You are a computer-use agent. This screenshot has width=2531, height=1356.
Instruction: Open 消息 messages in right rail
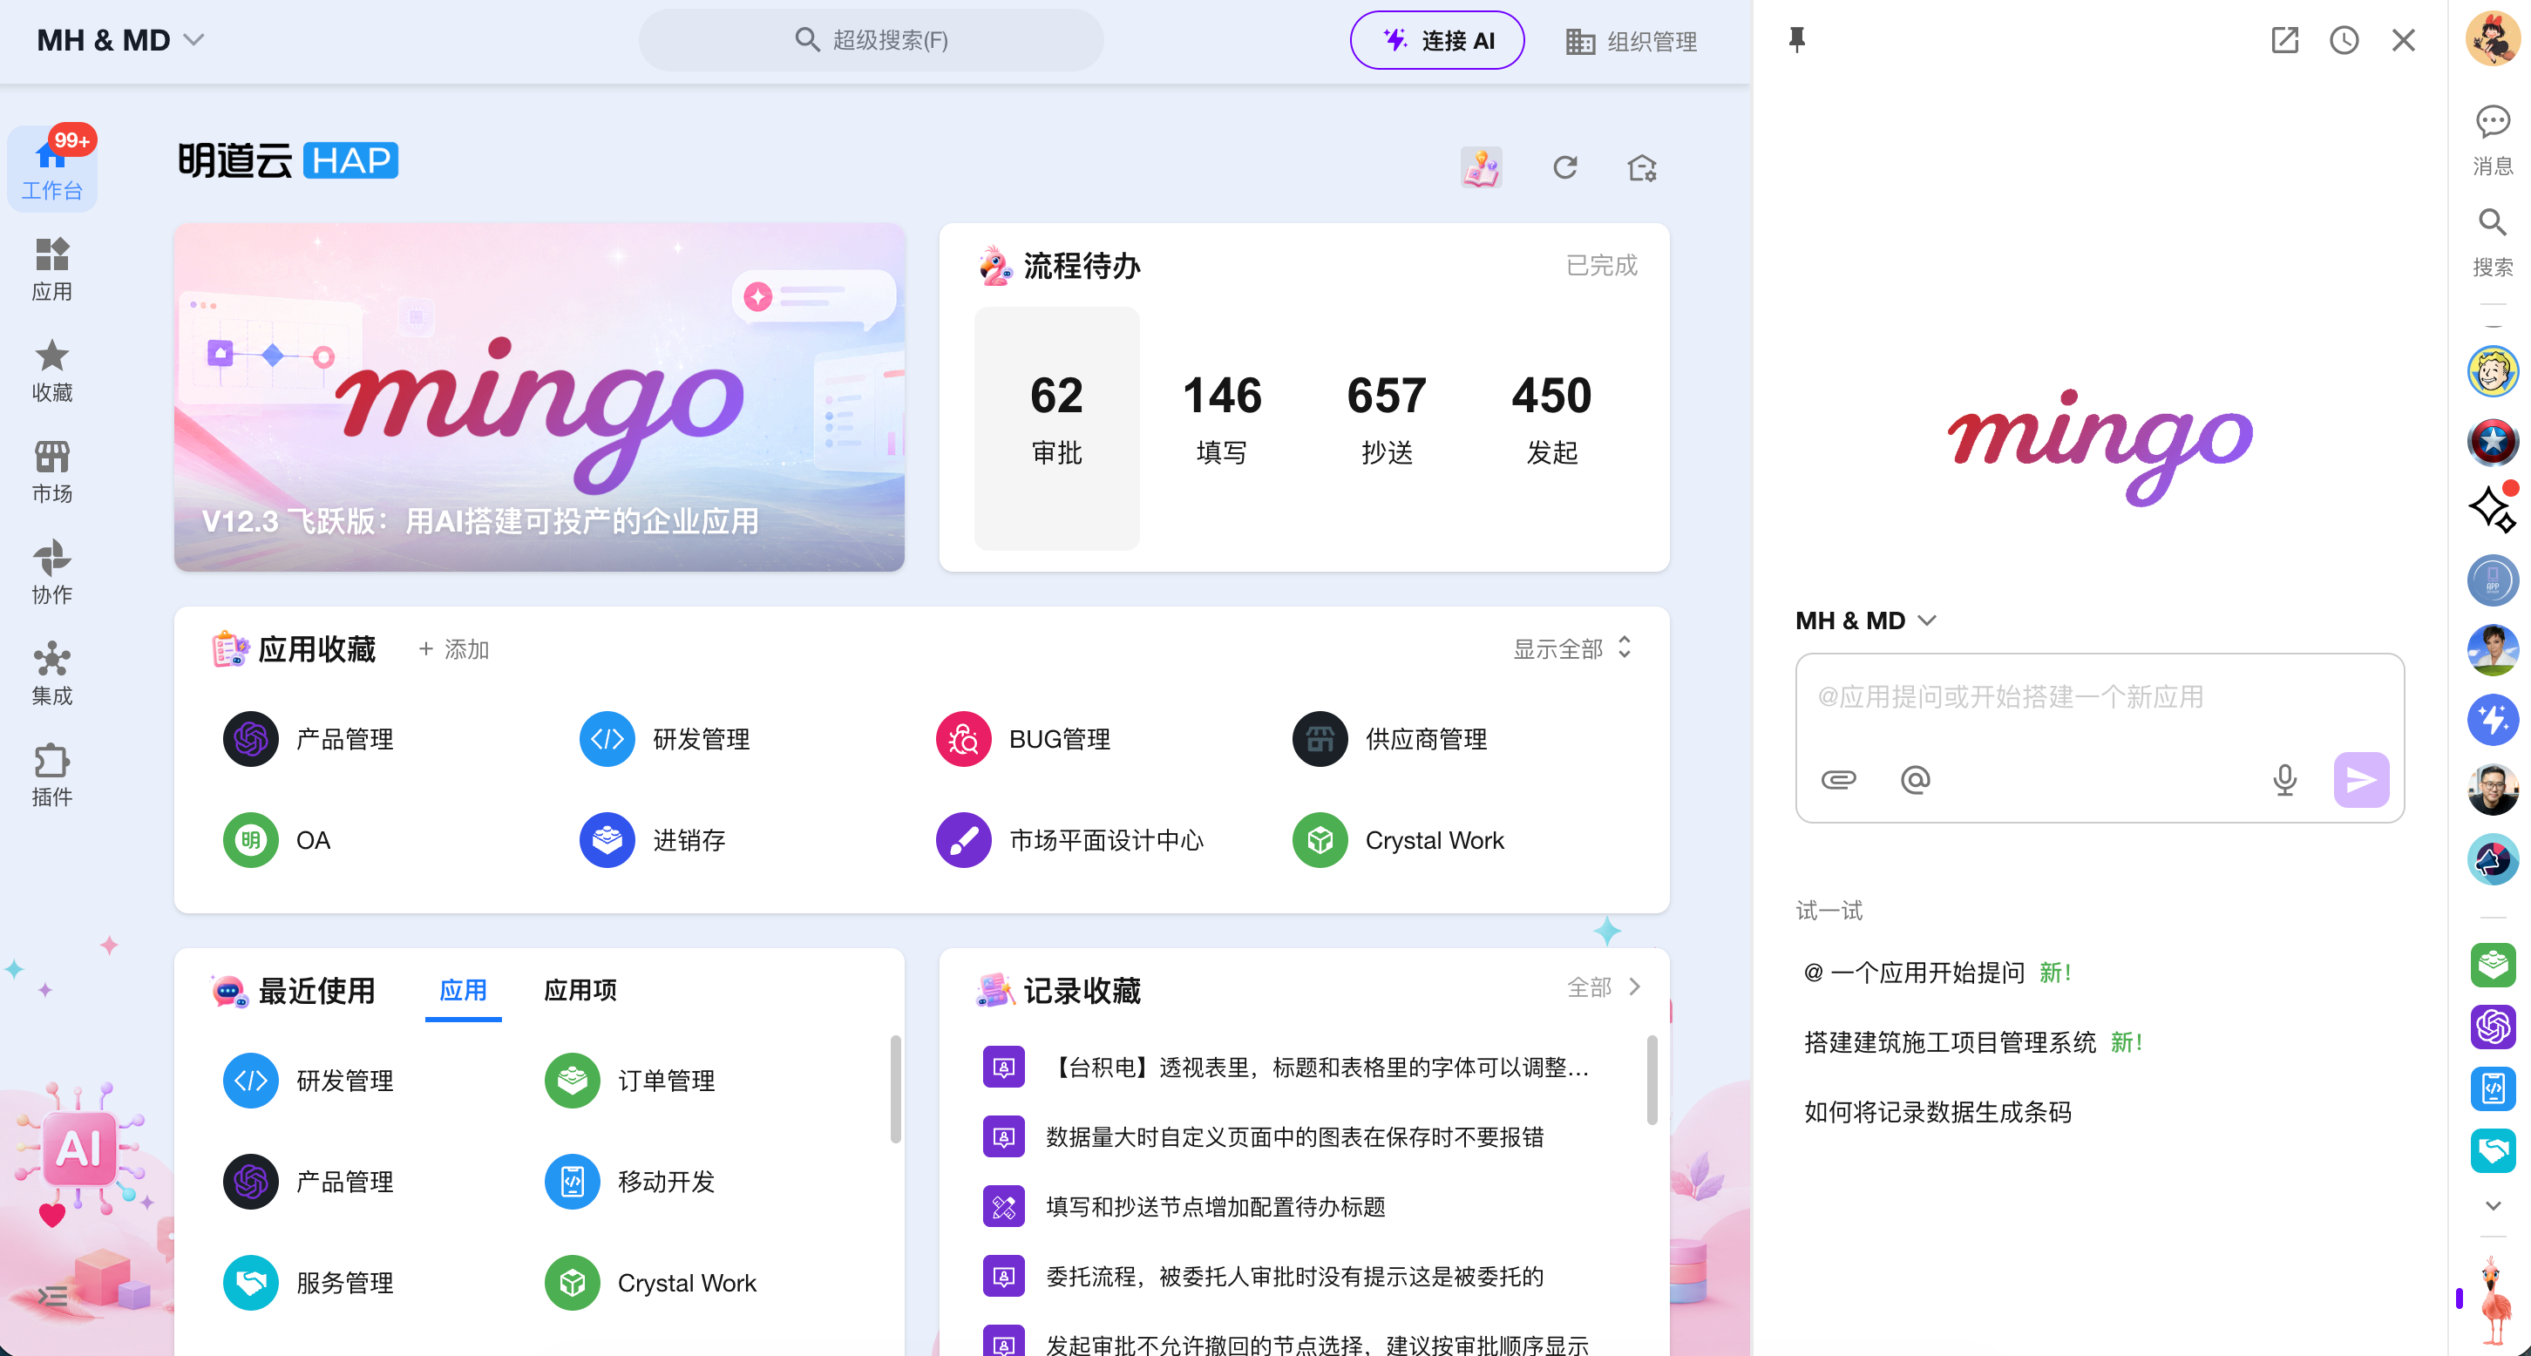point(2493,140)
